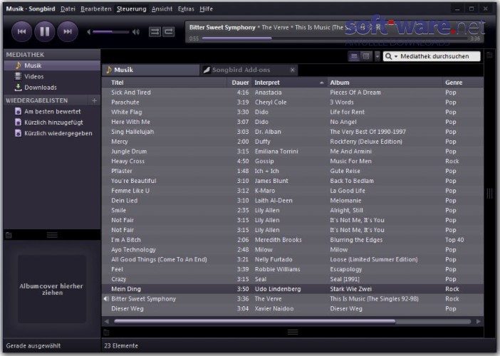Sort by Dauer column header
This screenshot has height=356, width=500.
tap(239, 83)
